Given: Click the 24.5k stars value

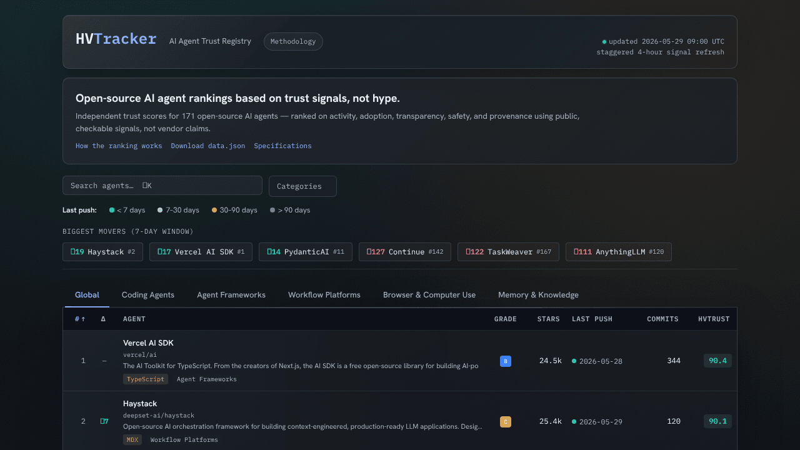Looking at the screenshot, I should pyautogui.click(x=551, y=361).
